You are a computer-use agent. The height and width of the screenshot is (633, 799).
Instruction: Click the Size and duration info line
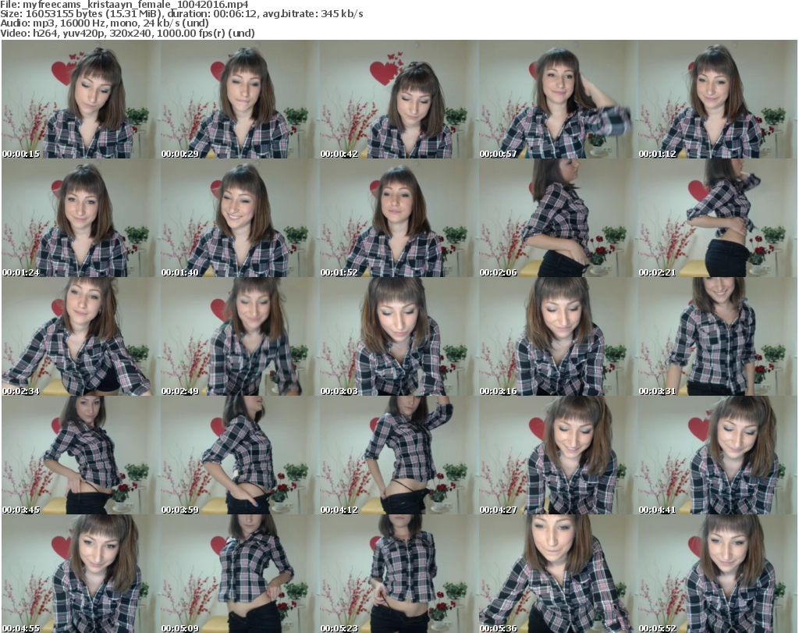pos(181,14)
